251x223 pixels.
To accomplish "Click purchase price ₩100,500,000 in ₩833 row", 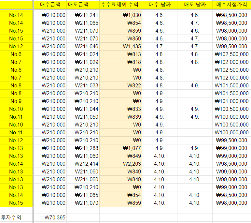I will tap(231, 109).
